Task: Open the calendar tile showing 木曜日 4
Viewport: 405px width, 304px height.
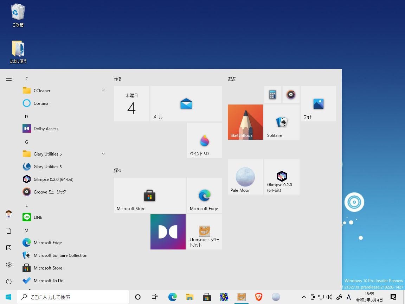Action: pyautogui.click(x=131, y=104)
